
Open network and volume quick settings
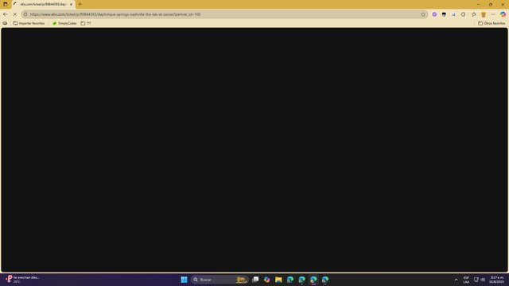480,280
